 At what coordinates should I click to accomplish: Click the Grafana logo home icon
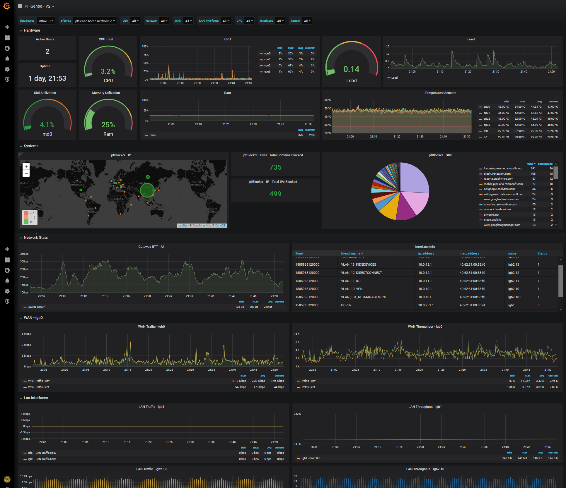pyautogui.click(x=7, y=6)
